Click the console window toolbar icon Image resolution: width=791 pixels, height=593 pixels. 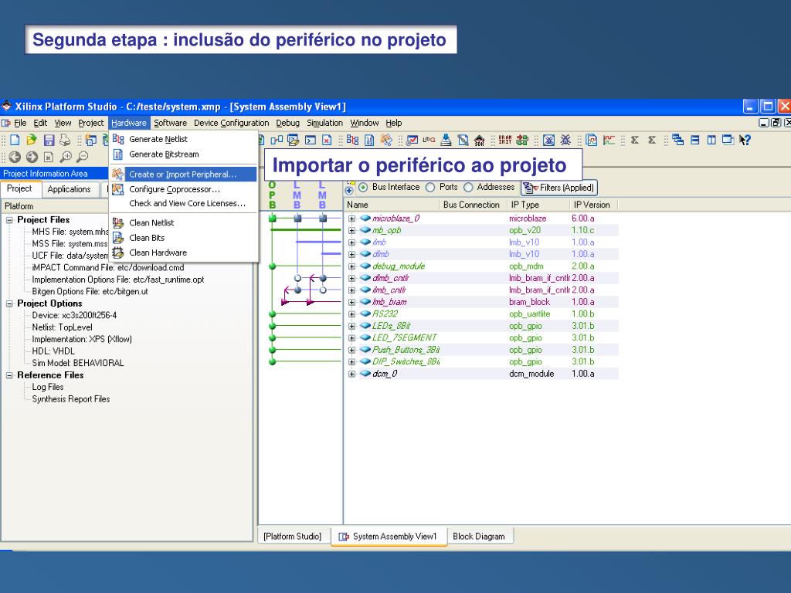(311, 141)
